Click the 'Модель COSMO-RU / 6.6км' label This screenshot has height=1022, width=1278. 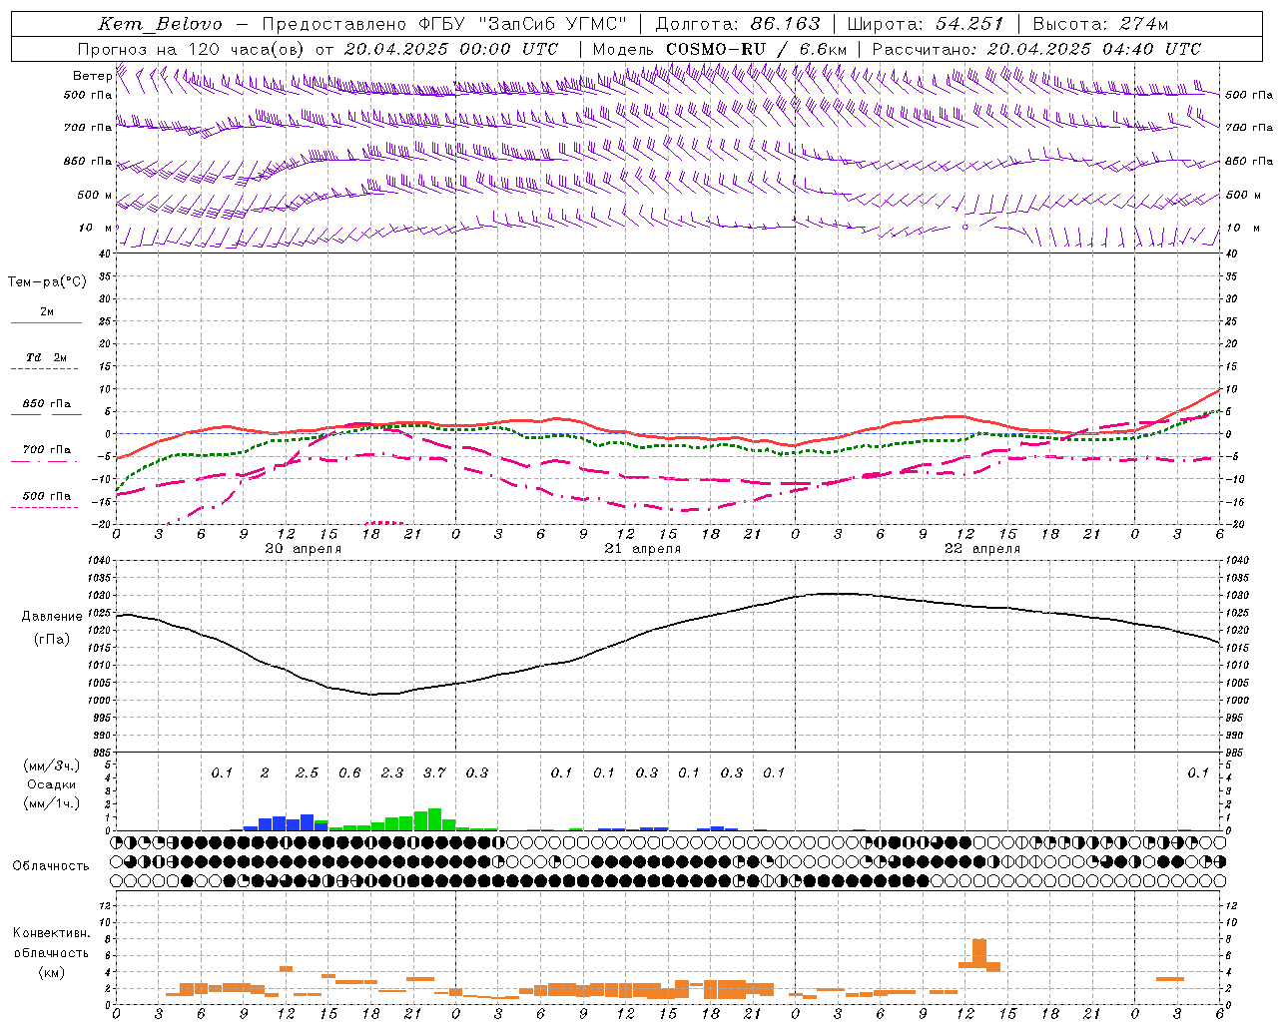(x=720, y=49)
